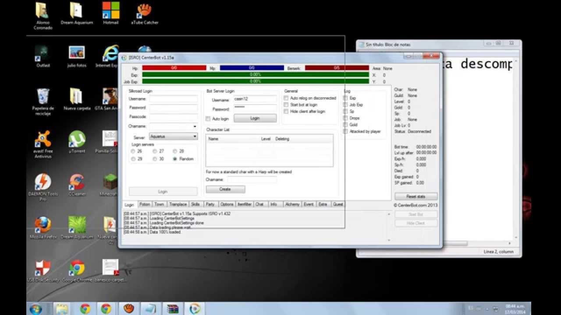This screenshot has height=315, width=561.
Task: Open Windows Explorer from the taskbar
Action: pos(62,308)
